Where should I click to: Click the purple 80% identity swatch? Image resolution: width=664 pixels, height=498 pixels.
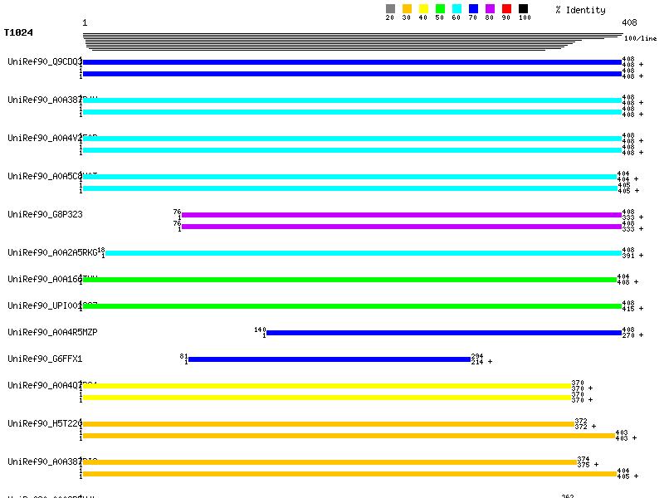pos(490,9)
